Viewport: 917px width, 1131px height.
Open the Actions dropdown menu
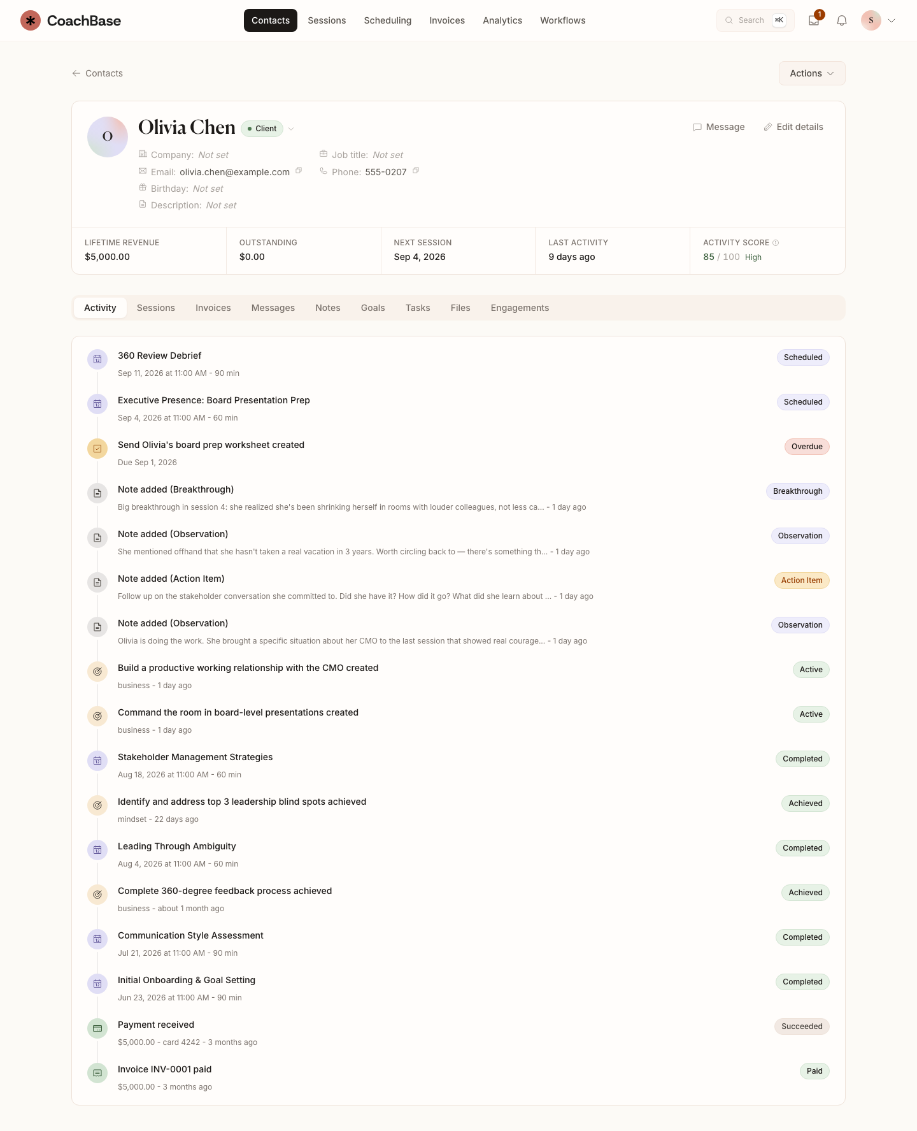(x=812, y=73)
